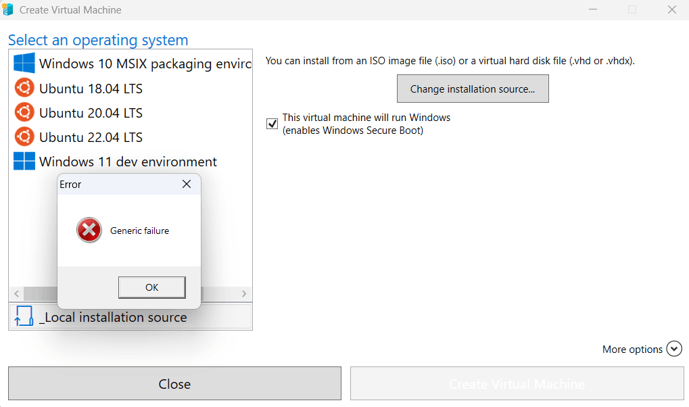
Task: Expand More options chevron
Action: click(673, 349)
